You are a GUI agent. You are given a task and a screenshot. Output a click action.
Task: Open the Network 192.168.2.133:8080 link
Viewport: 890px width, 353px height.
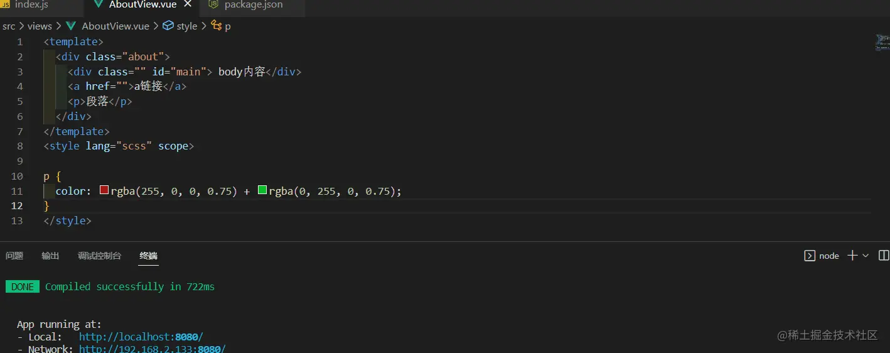(152, 349)
